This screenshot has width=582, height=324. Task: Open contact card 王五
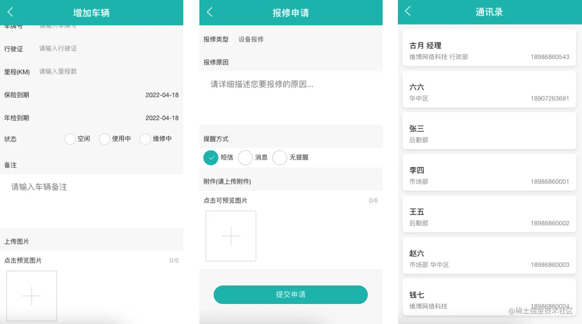[x=489, y=214]
